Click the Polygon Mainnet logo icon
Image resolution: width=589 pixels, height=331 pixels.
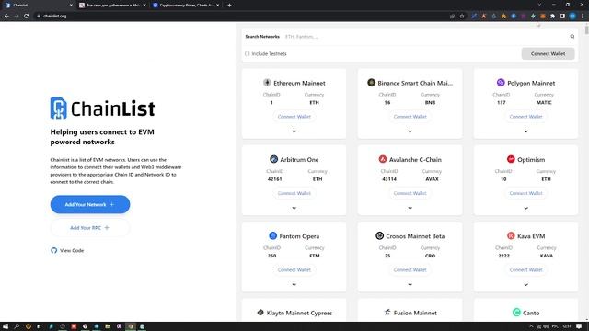click(501, 83)
